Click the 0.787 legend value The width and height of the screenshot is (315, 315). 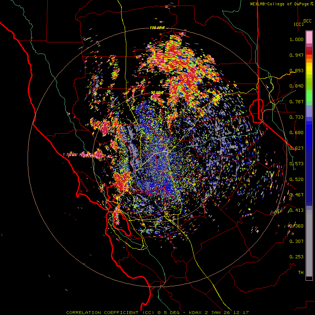[296, 101]
